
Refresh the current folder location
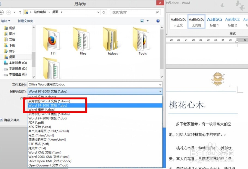click(x=104, y=12)
